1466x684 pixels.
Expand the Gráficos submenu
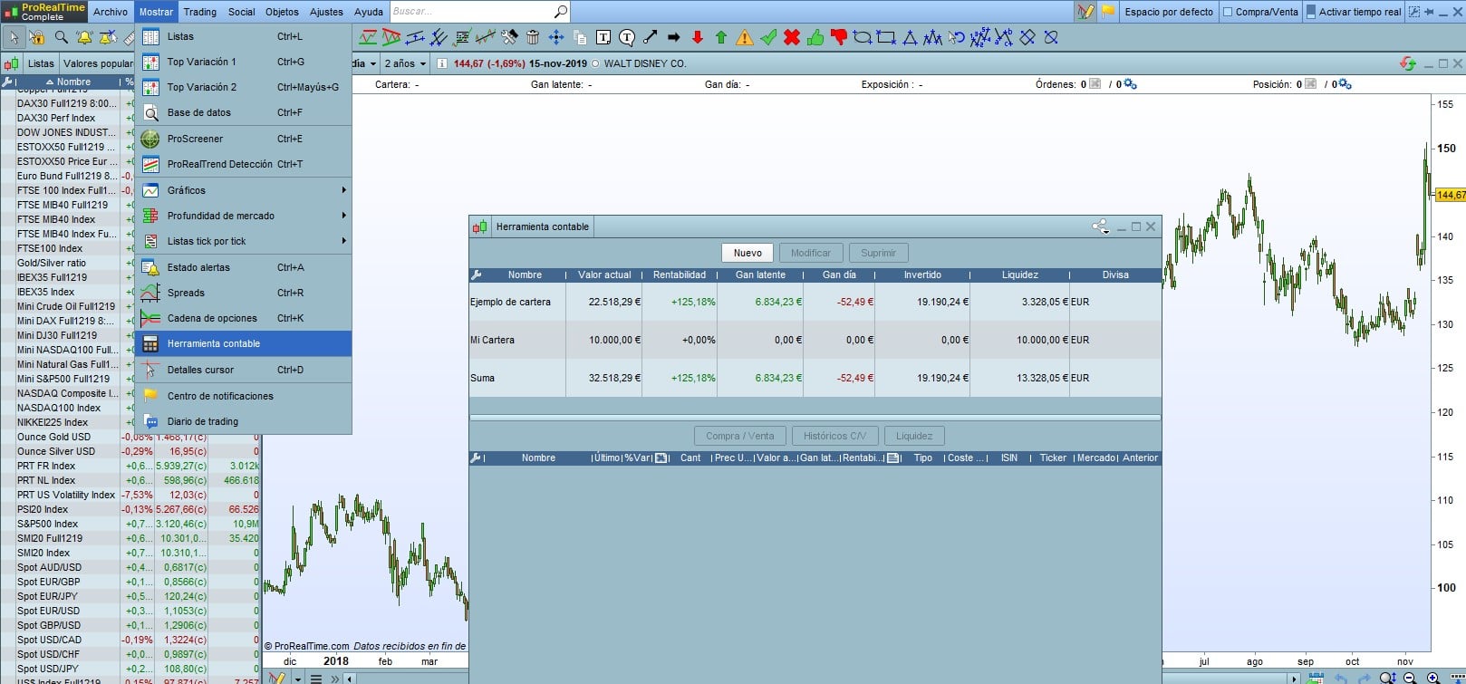click(x=243, y=190)
